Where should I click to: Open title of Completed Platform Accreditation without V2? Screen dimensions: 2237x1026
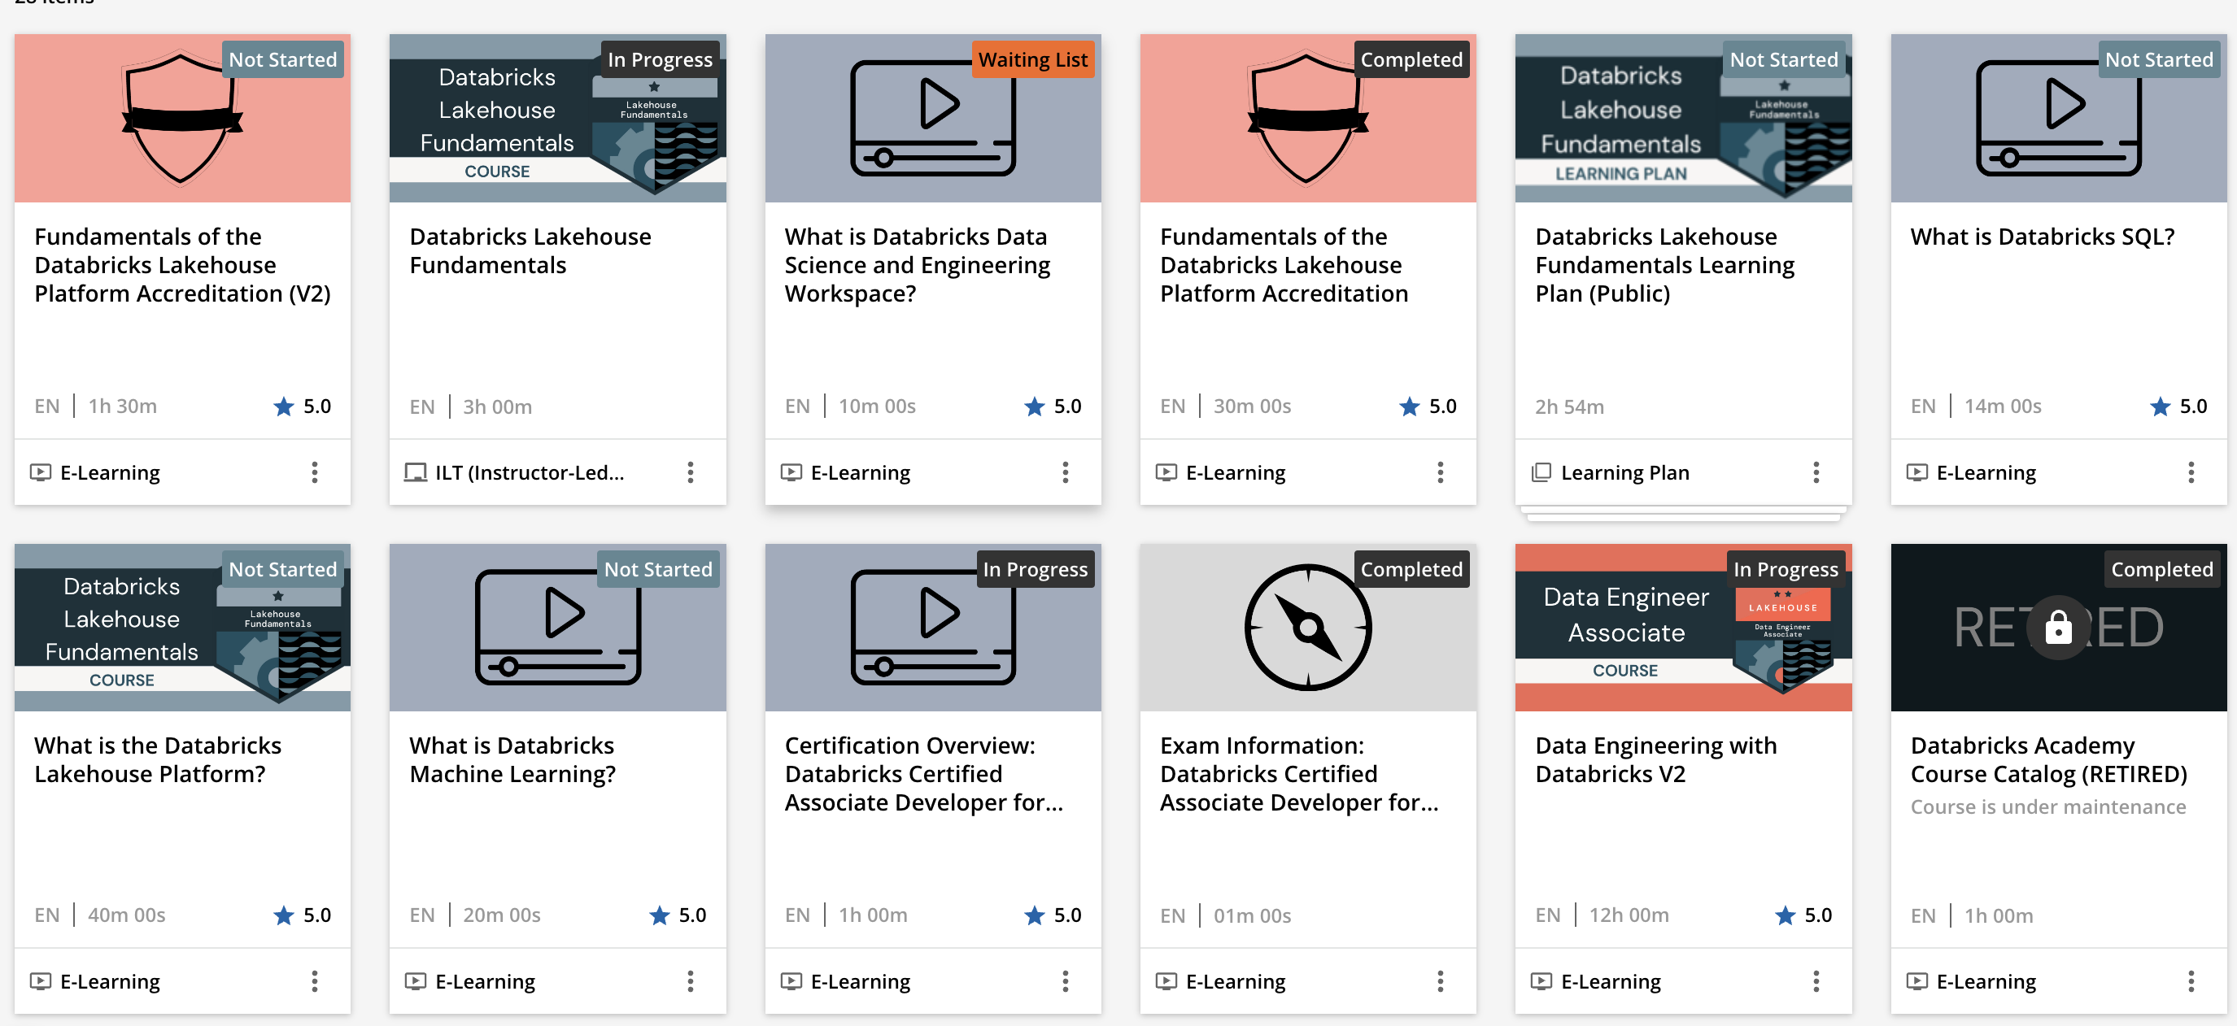1284,265
